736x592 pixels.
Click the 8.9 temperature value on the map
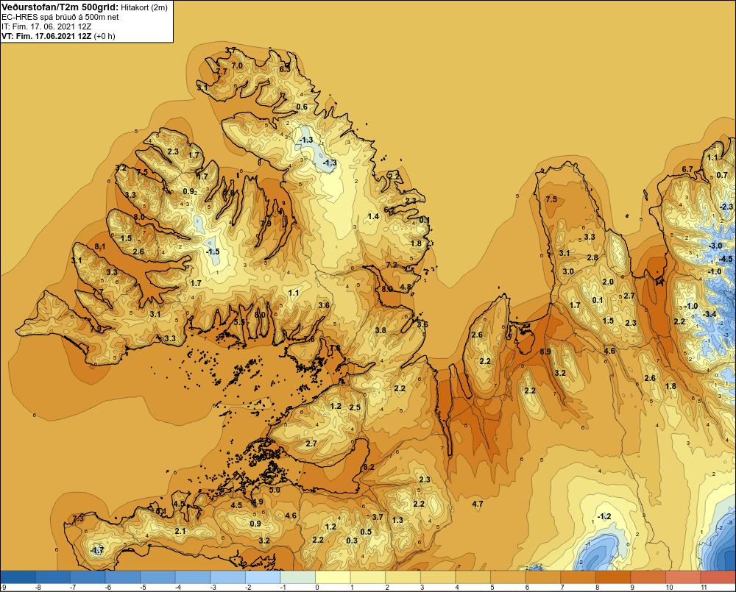[545, 352]
